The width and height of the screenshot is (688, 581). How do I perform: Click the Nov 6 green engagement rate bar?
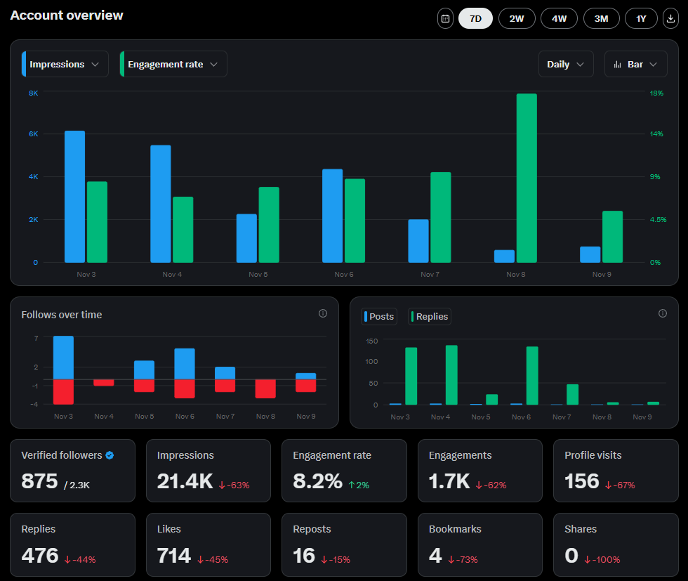click(355, 221)
